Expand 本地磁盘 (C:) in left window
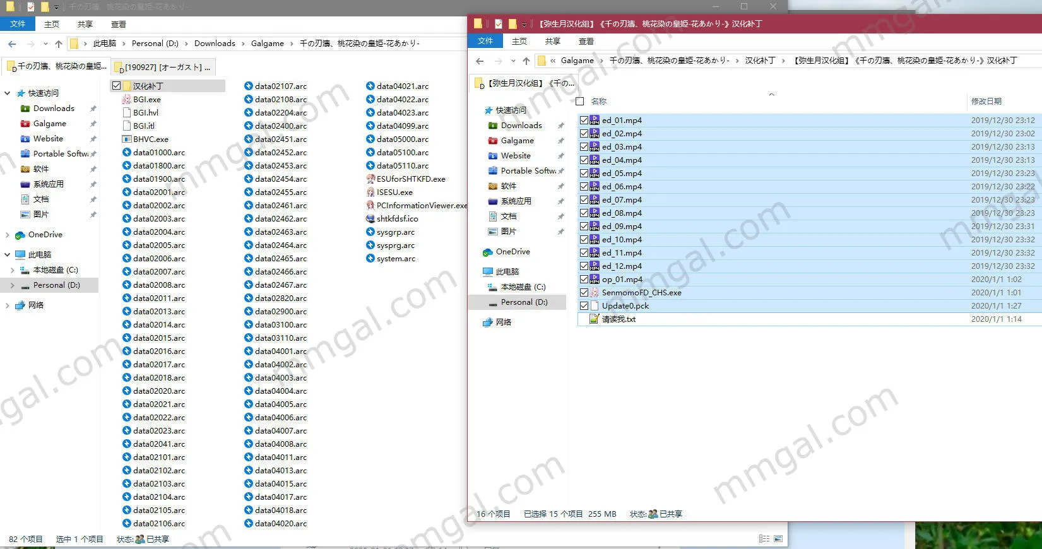Screen dimensions: 1042x549 point(13,270)
